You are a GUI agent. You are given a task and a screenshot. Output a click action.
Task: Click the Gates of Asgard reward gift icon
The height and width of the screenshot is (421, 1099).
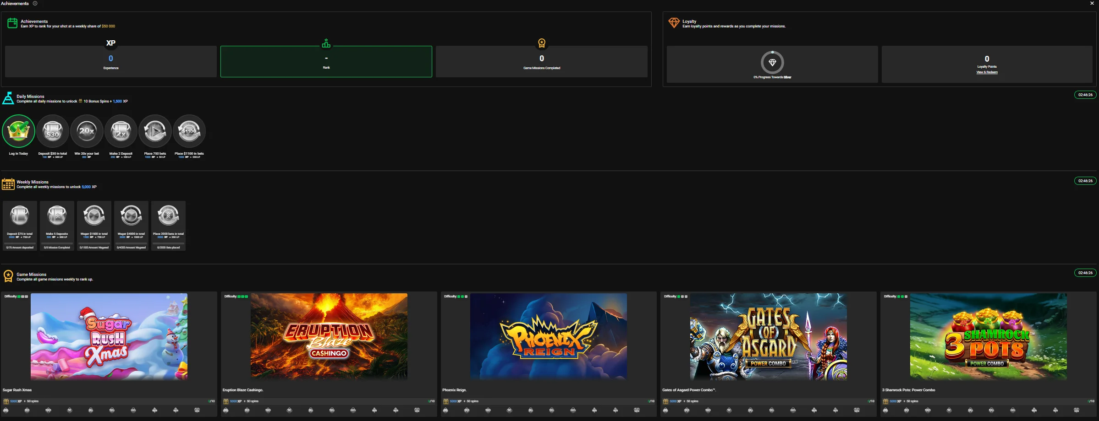point(665,401)
